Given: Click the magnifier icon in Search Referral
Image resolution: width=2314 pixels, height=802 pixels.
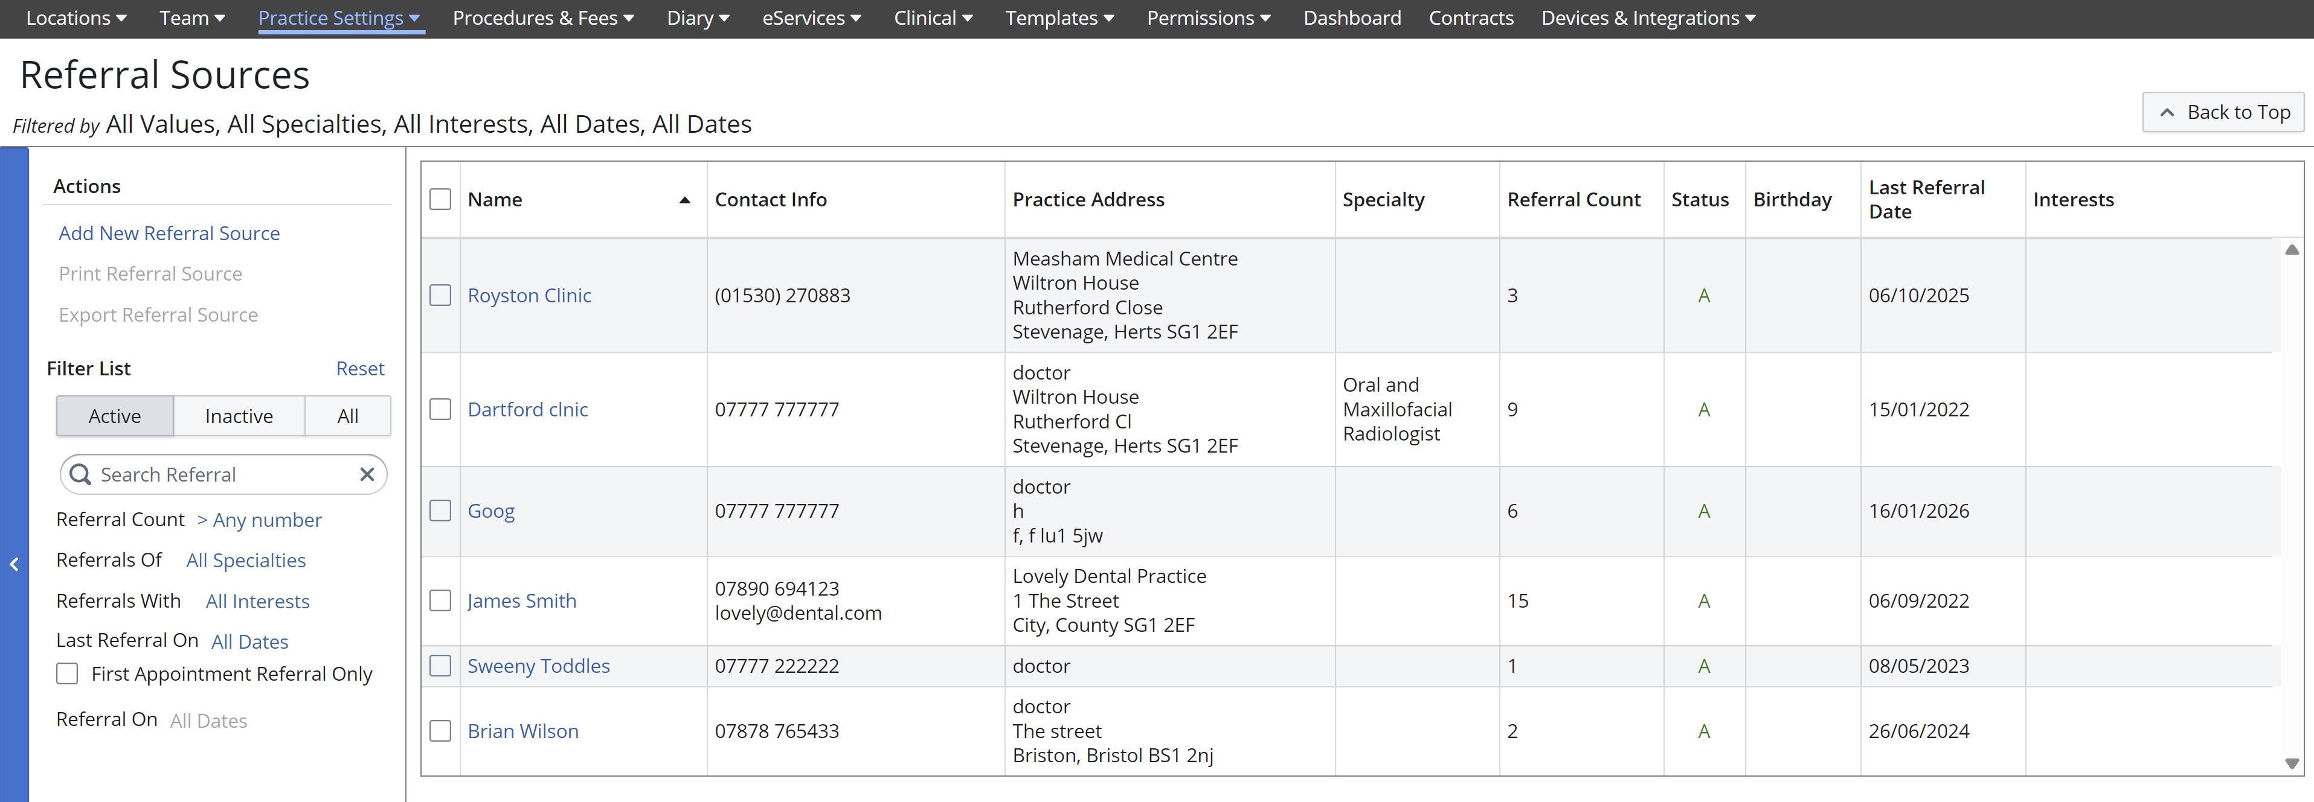Looking at the screenshot, I should coord(80,474).
